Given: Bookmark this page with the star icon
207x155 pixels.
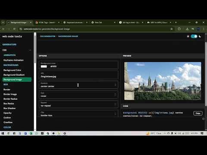Looking at the screenshot, I should (x=172, y=29).
